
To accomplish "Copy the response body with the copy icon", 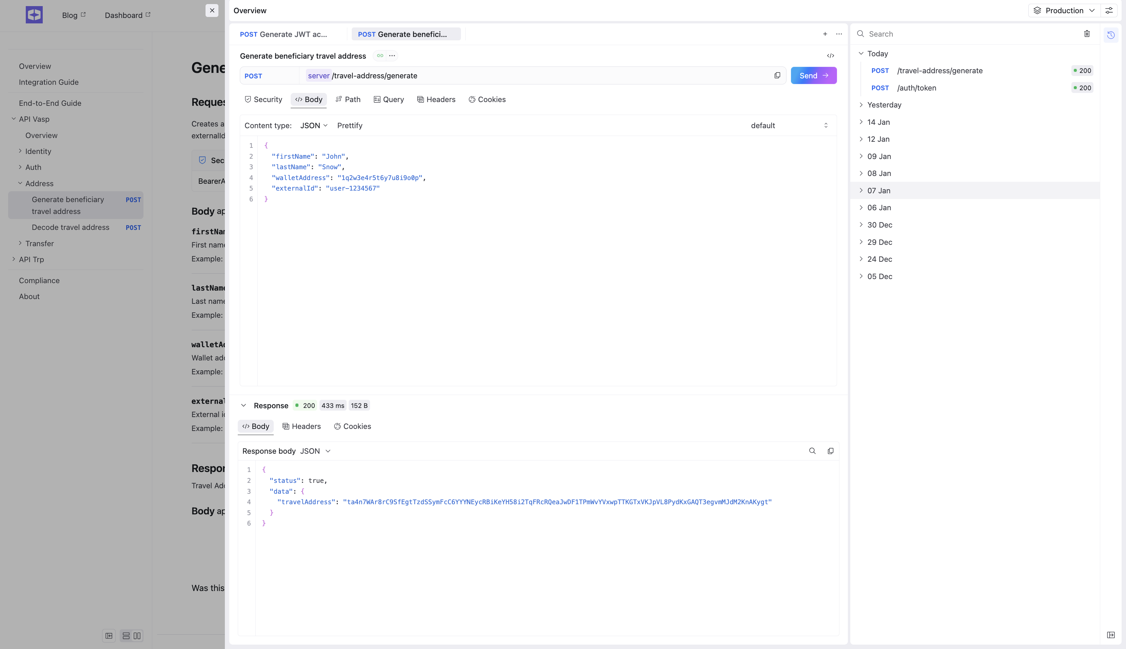I will click(831, 451).
